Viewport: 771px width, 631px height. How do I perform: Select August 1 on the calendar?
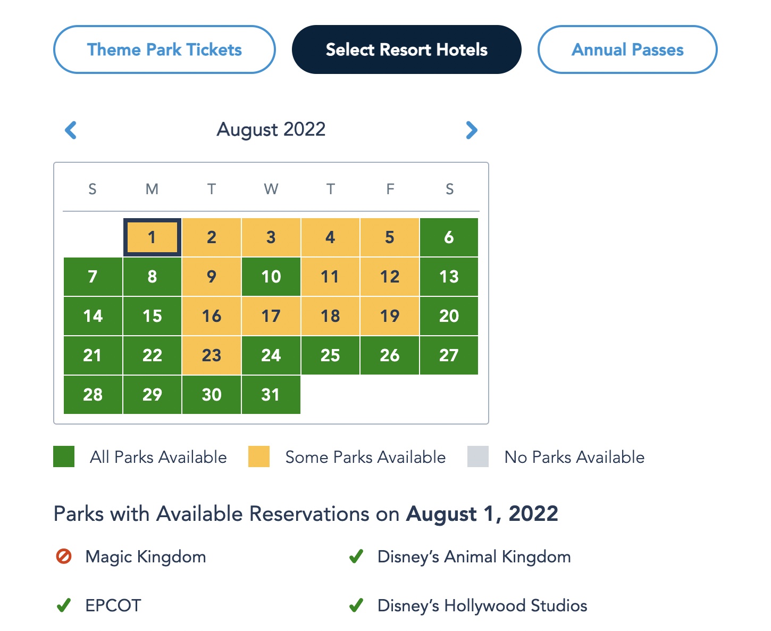152,237
